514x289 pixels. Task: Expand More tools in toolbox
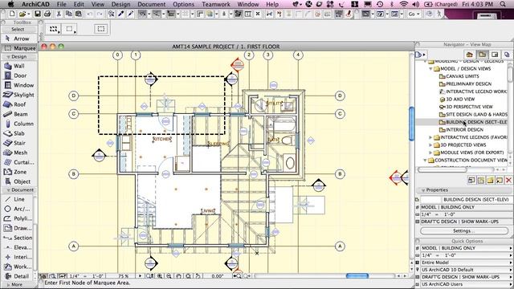[16, 285]
